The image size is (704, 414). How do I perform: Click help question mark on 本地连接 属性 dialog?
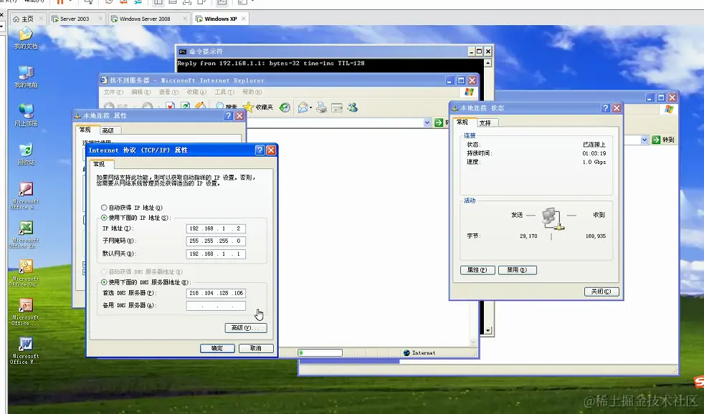[x=229, y=116]
